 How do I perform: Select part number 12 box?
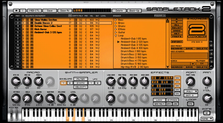[x=18, y=54]
